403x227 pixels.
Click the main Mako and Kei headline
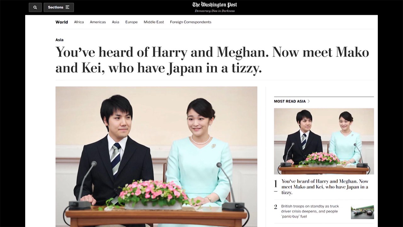point(212,60)
